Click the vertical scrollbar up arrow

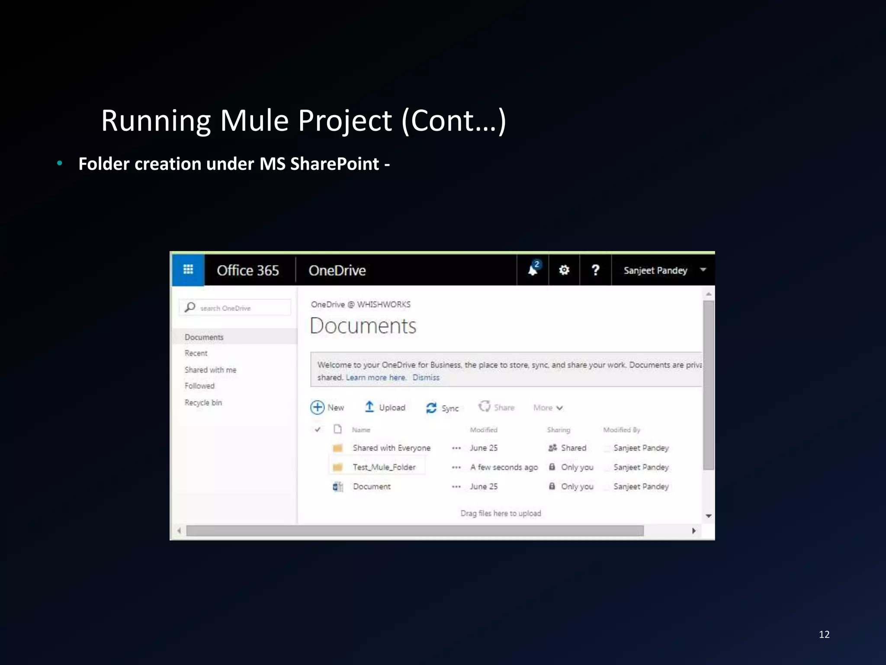(x=709, y=294)
